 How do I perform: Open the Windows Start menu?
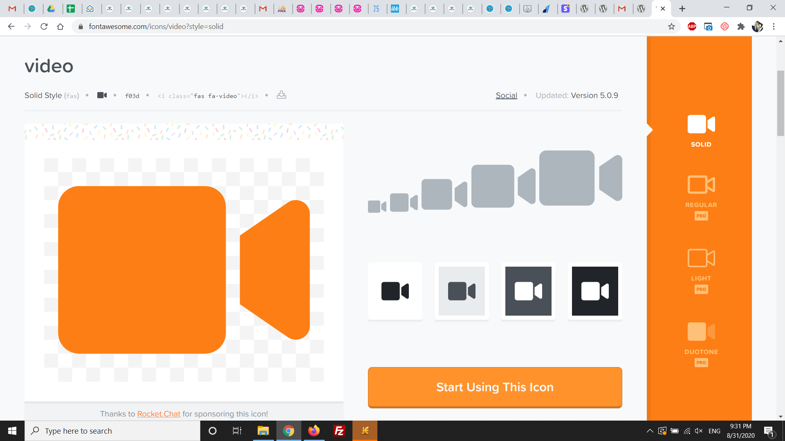pos(12,431)
